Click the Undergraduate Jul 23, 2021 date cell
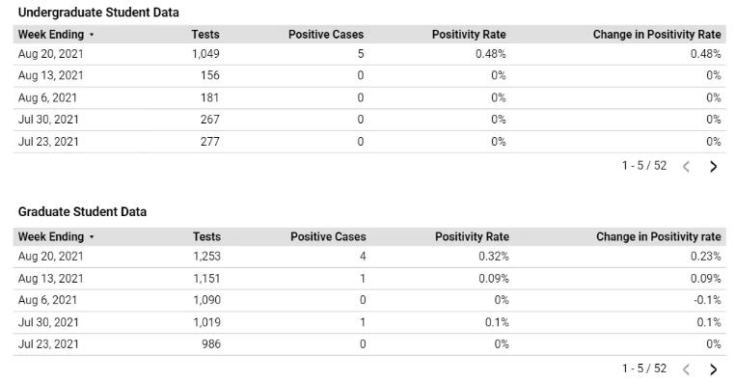The height and width of the screenshot is (382, 735). (x=48, y=142)
